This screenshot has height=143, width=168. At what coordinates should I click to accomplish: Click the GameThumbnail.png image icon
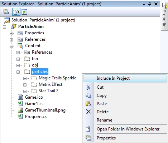20,110
